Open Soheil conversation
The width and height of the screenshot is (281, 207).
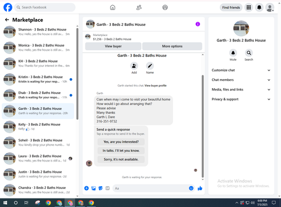click(x=38, y=142)
